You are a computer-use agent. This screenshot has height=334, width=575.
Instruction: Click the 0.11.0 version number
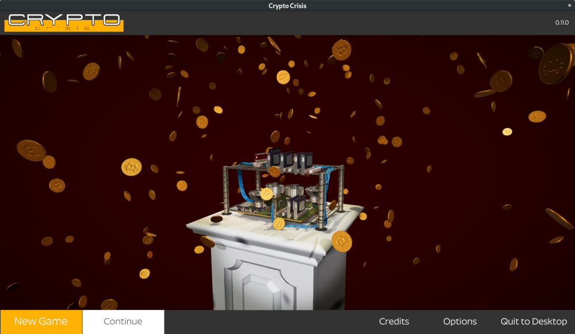click(561, 22)
